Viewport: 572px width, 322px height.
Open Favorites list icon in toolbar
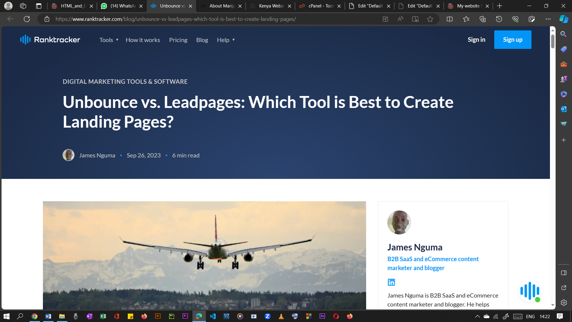pos(466,19)
